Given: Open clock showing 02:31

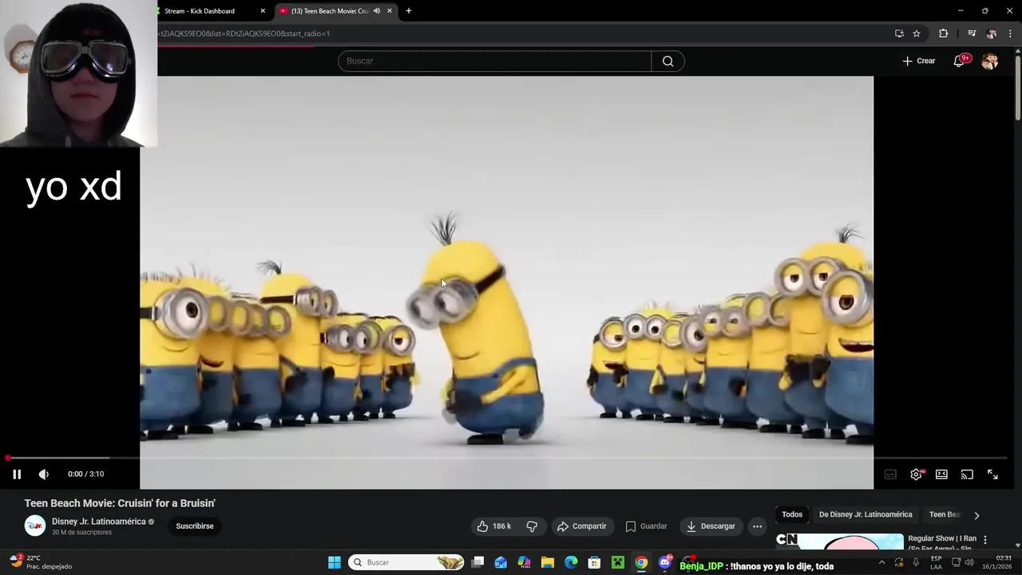Looking at the screenshot, I should coord(997,562).
